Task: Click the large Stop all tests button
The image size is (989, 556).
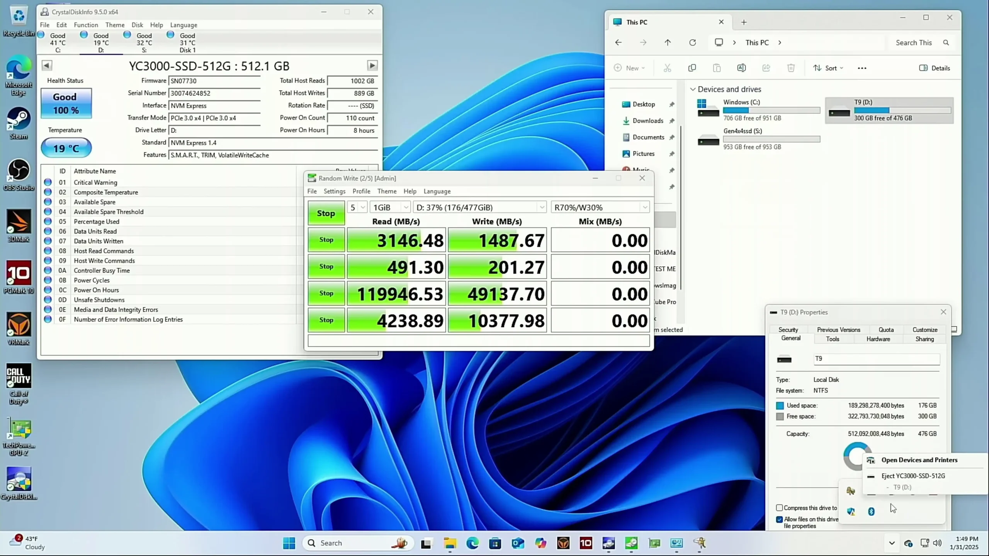Action: point(326,213)
